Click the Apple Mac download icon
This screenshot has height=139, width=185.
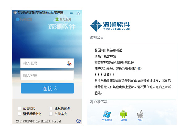click(140, 114)
